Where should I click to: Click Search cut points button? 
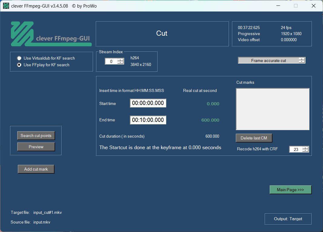[36, 136]
